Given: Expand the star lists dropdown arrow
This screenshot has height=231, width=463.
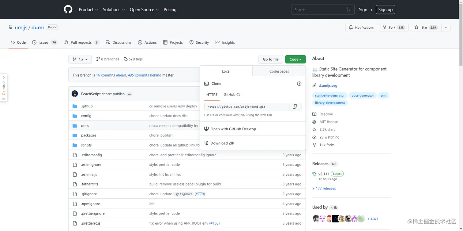Looking at the screenshot, I should (446, 27).
